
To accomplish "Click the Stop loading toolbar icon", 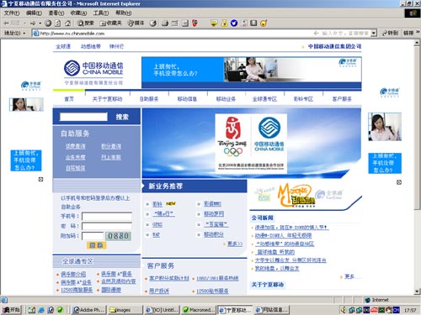I will click(x=48, y=24).
